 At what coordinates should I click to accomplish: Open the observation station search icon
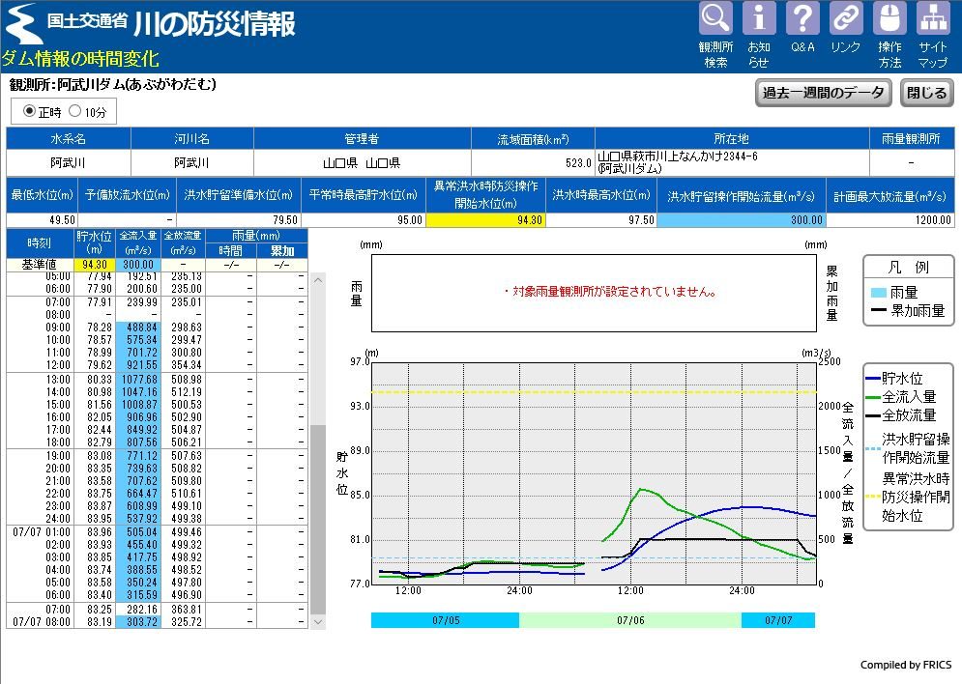pyautogui.click(x=715, y=19)
